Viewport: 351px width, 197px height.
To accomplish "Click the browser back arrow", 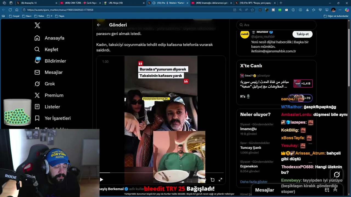I will point(4,10).
